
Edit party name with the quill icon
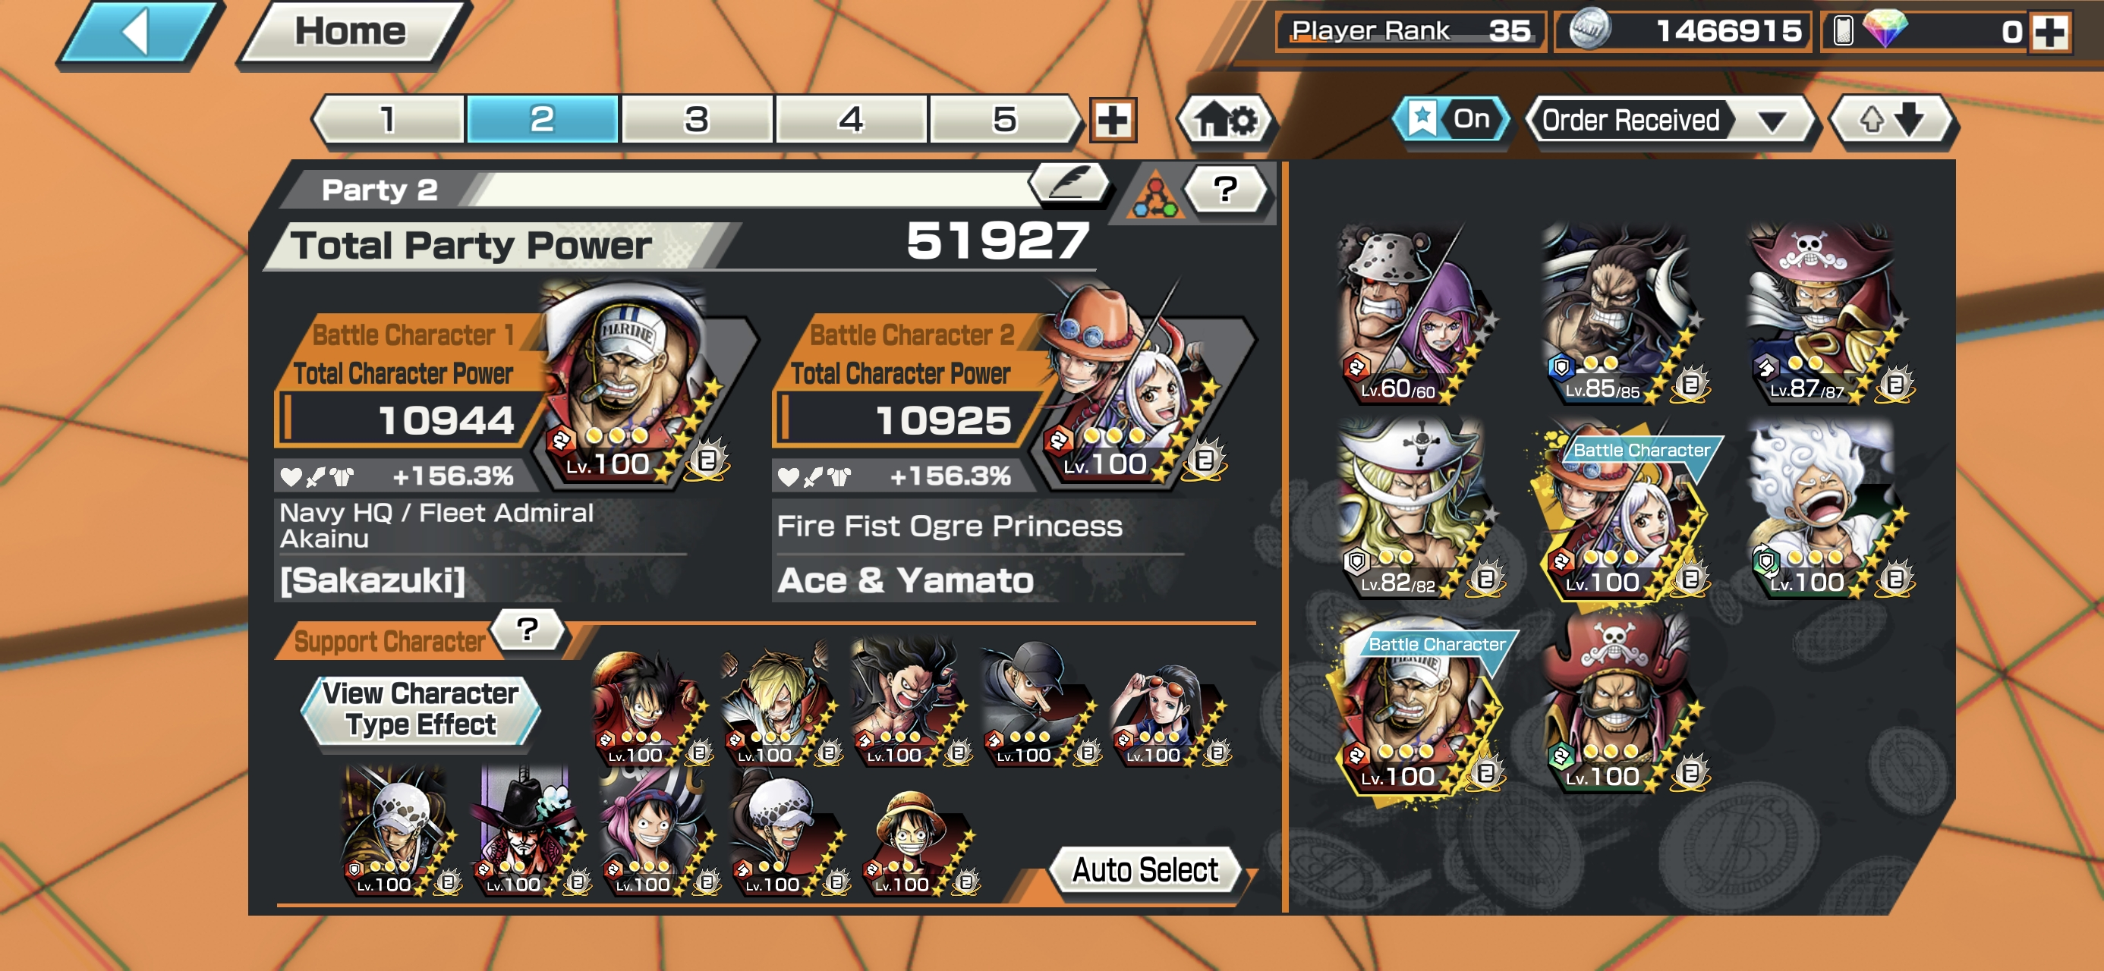(1070, 182)
